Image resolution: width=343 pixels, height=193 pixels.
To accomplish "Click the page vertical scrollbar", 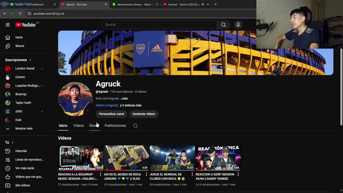I will coord(341,87).
